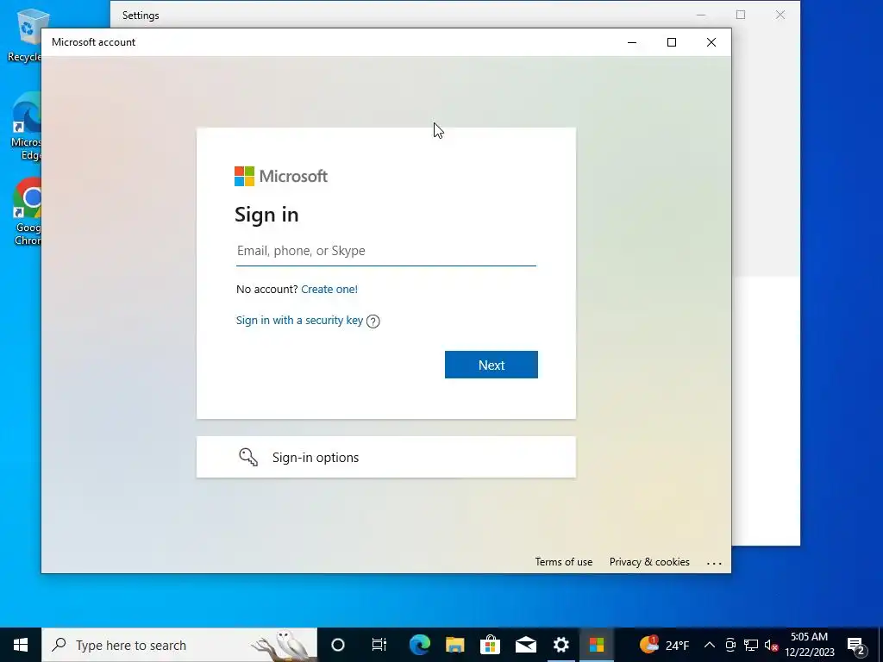
Task: Maximize the Settings window behind
Action: pyautogui.click(x=741, y=15)
